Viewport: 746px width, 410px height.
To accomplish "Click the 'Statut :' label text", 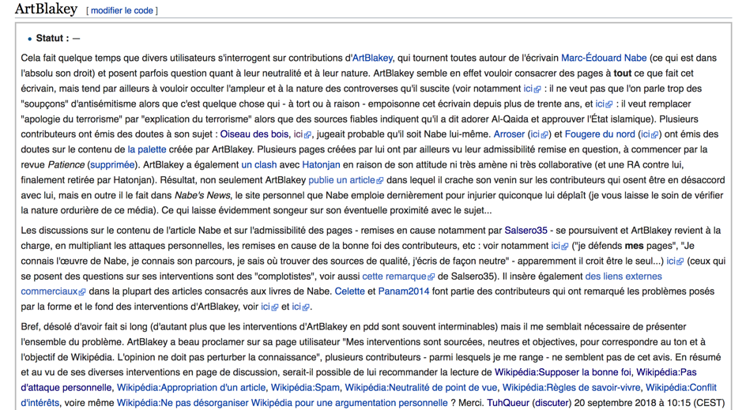I will pyautogui.click(x=52, y=38).
